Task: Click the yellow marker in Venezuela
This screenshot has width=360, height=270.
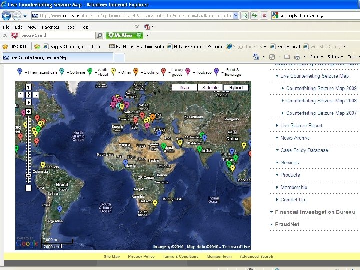Action: 43,165
